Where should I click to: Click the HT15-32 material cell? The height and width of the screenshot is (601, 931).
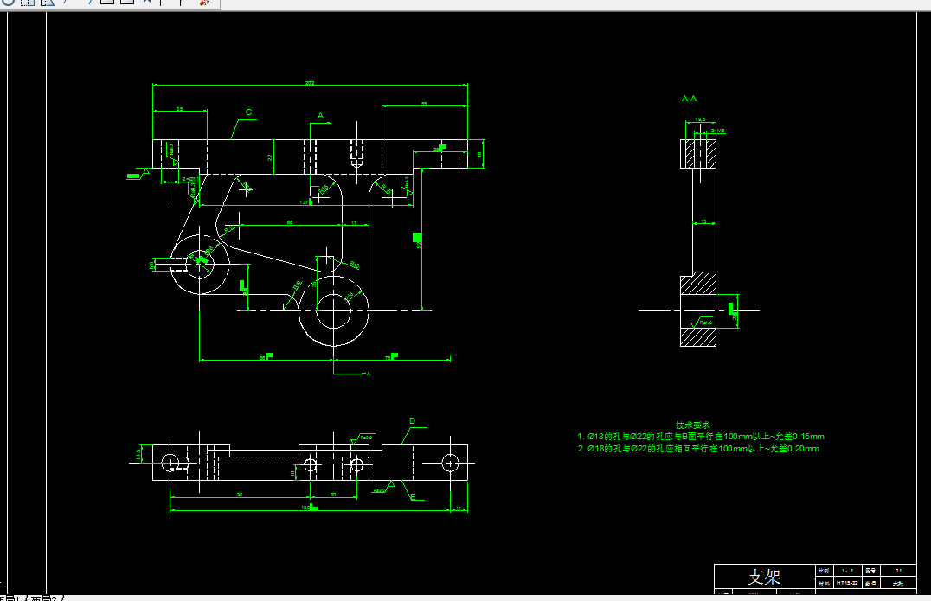click(847, 583)
